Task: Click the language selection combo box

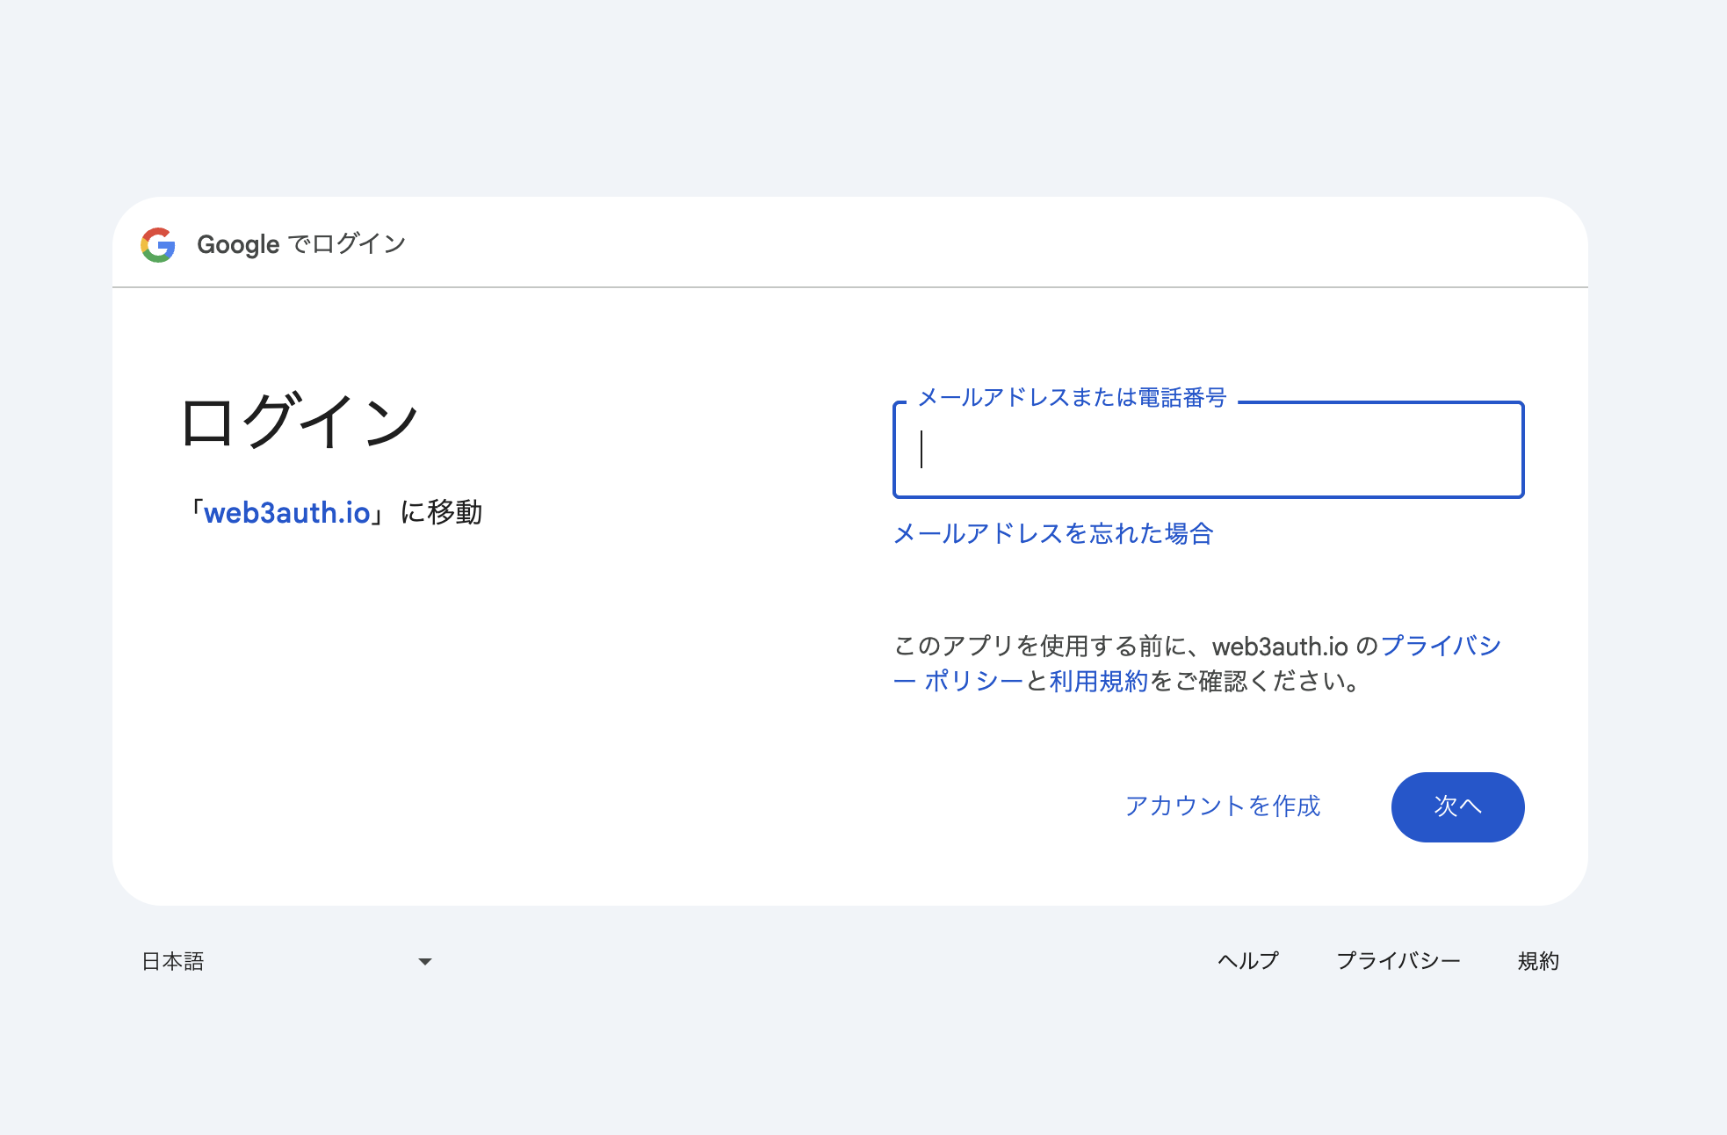Action: (281, 961)
